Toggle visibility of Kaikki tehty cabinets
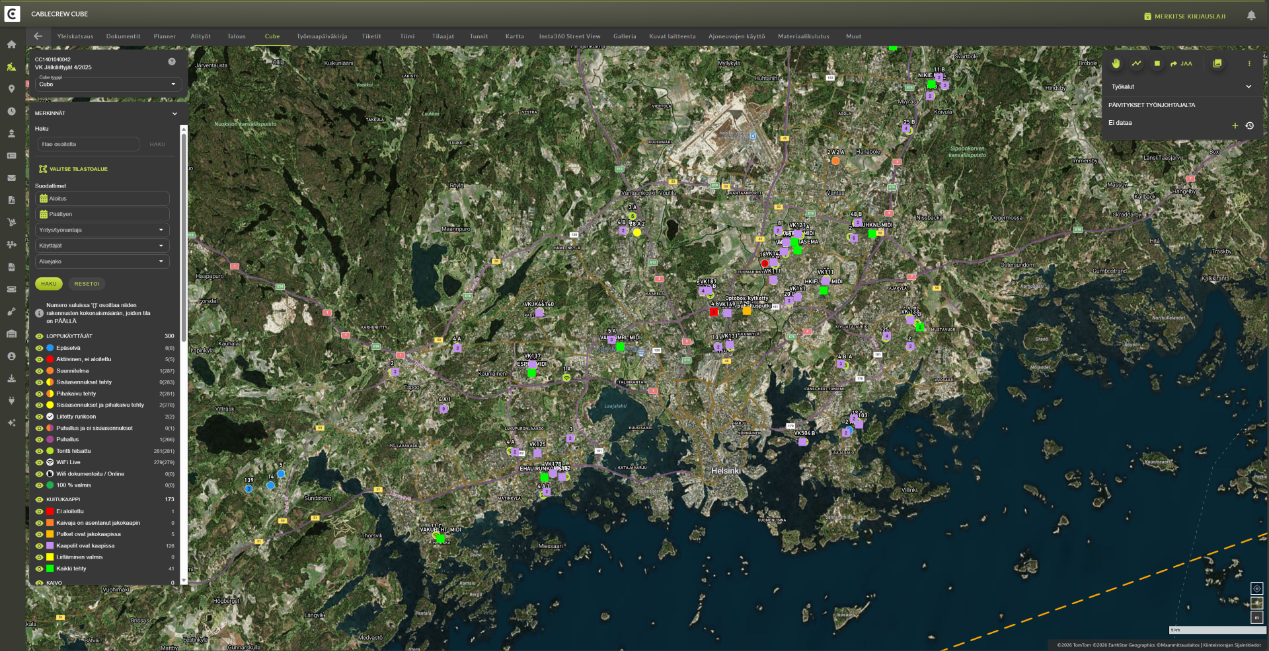Screen dimensions: 1269x651 pyautogui.click(x=40, y=568)
